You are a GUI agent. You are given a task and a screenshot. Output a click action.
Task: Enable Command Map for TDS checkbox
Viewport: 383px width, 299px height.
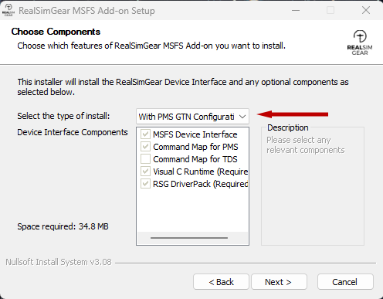tap(145, 159)
